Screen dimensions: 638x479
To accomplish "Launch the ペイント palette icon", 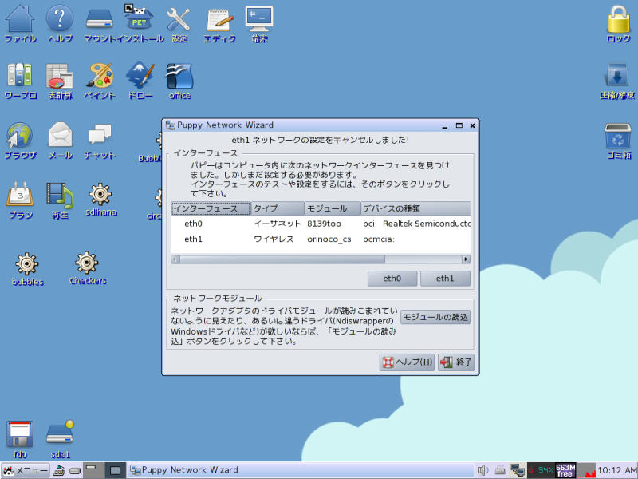I will pyautogui.click(x=100, y=75).
